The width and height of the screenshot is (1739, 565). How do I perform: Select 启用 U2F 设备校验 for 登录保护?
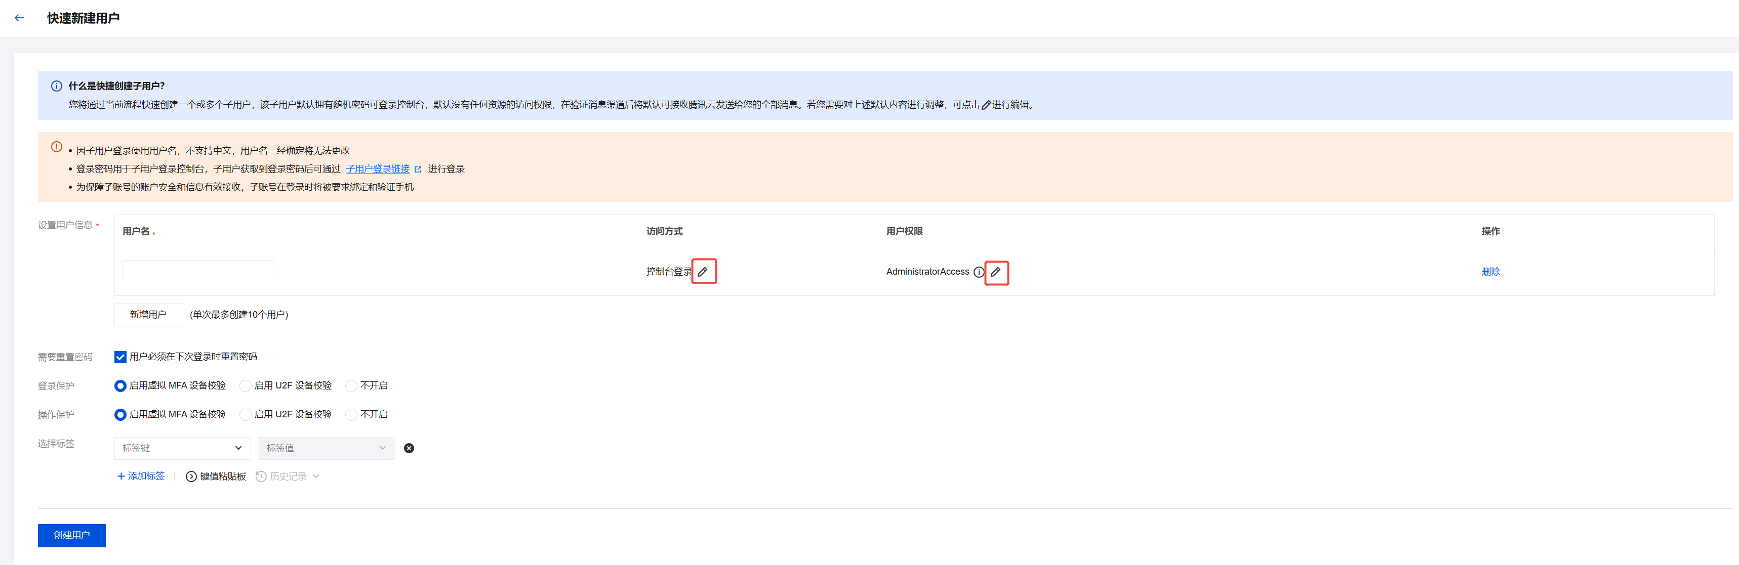[246, 386]
